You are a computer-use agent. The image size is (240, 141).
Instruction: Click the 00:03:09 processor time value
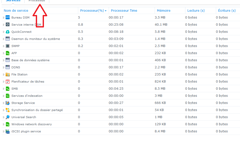click(x=116, y=39)
